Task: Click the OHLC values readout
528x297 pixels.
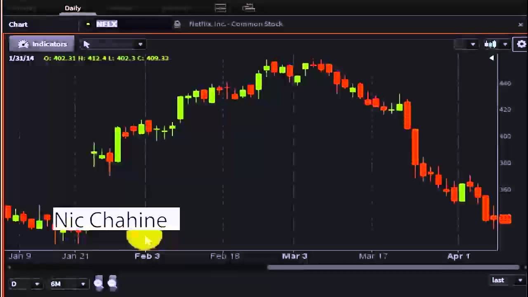Action: (106, 58)
